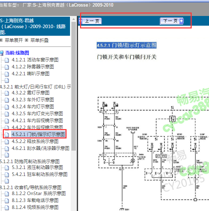Open 8.1.2.4 视频系统示意图
Viewport: 209px width, 211px height.
coord(35,207)
